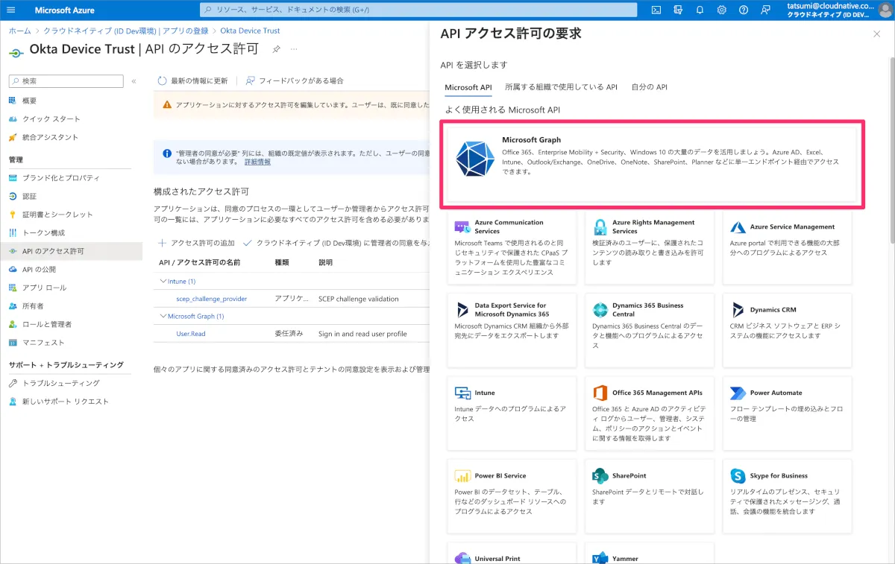895x564 pixels.
Task: Click アクセス許可の追加 button
Action: [x=197, y=243]
